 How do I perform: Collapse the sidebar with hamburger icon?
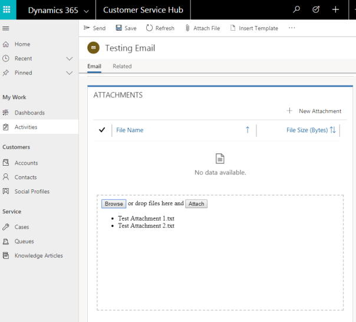pos(6,28)
